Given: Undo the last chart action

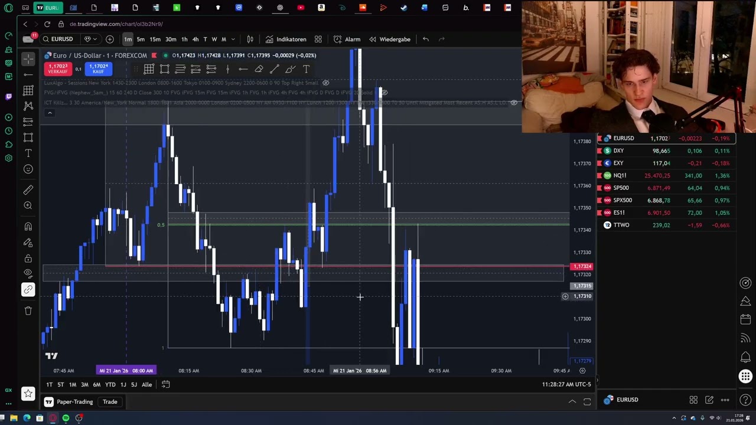Looking at the screenshot, I should coord(425,39).
